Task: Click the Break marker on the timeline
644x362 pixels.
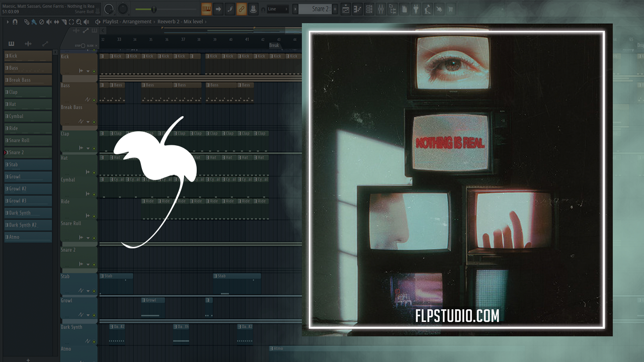Action: [274, 45]
